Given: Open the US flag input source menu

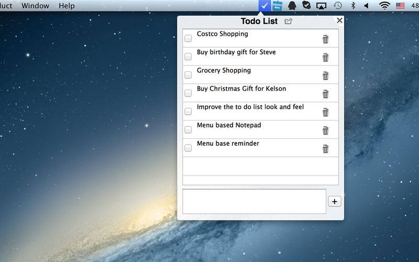Looking at the screenshot, I should (x=400, y=6).
